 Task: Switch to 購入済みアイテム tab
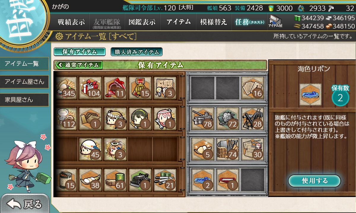136,52
